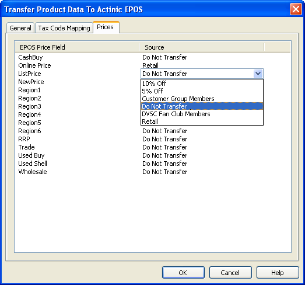Collapse the ListPrice source dropdown arrow
This screenshot has width=305, height=285.
(258, 74)
